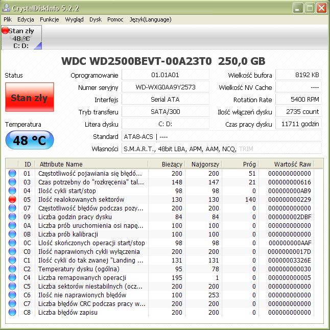Viewport: 330px width, 330px height.
Task: Click red status icon for attribute 05
Action: pyautogui.click(x=12, y=199)
